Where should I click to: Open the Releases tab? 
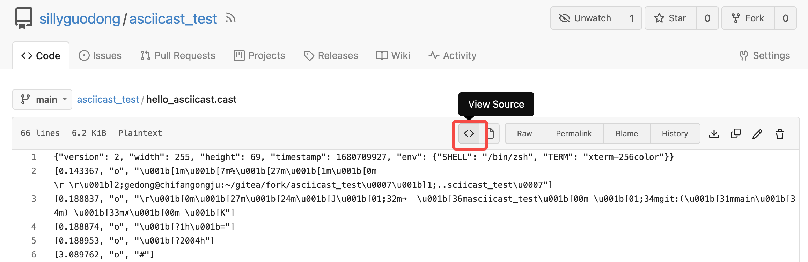pyautogui.click(x=331, y=56)
